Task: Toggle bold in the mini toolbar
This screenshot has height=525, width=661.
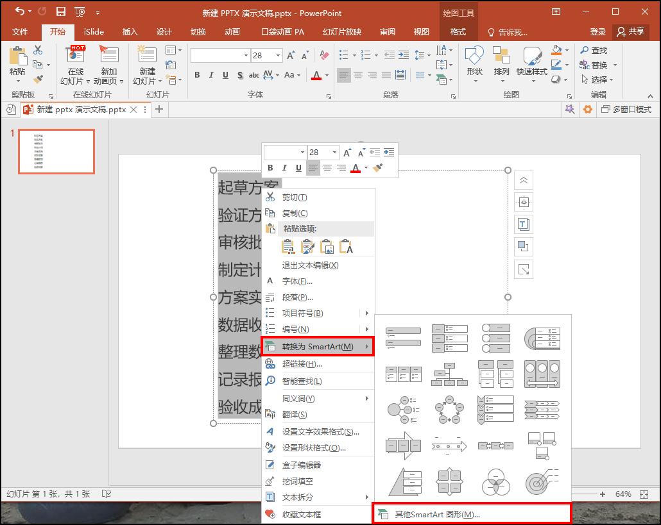Action: pyautogui.click(x=270, y=168)
